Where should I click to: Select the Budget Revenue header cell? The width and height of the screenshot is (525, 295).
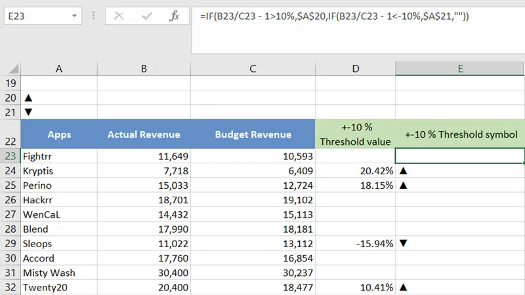point(253,134)
